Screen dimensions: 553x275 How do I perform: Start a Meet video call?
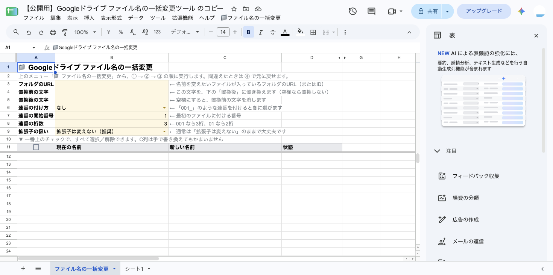coord(392,11)
